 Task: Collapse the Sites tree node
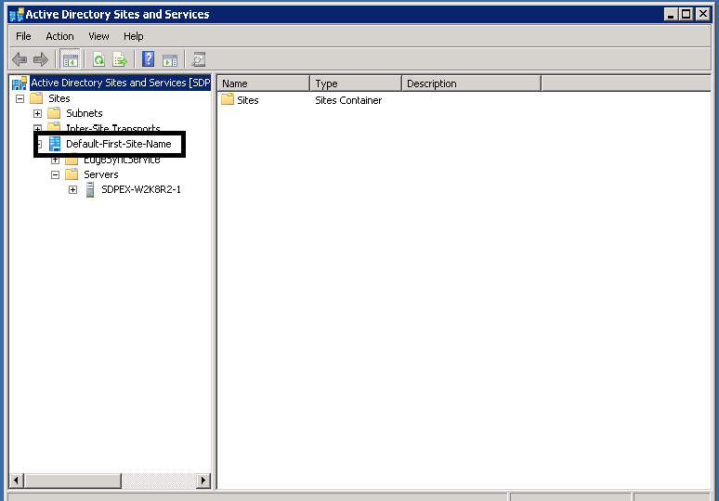[x=20, y=98]
